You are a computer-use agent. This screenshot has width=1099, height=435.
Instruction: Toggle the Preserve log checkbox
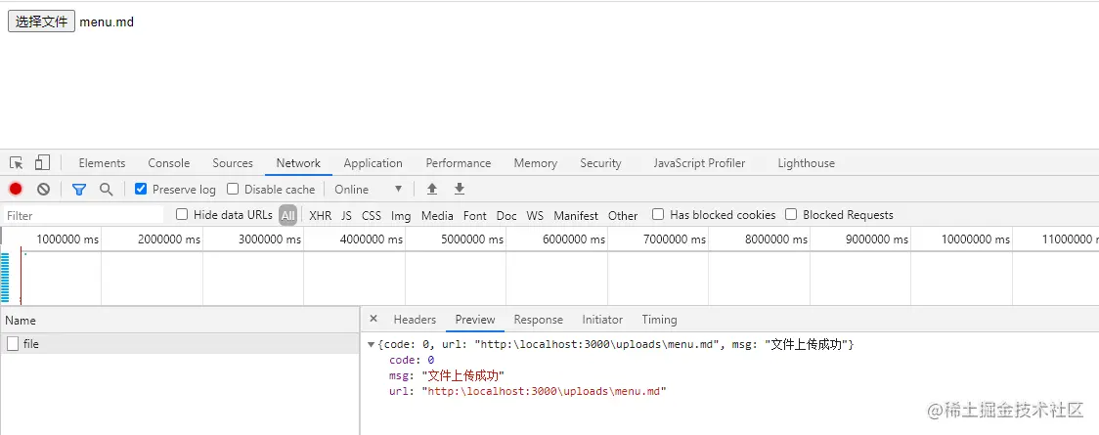(141, 189)
